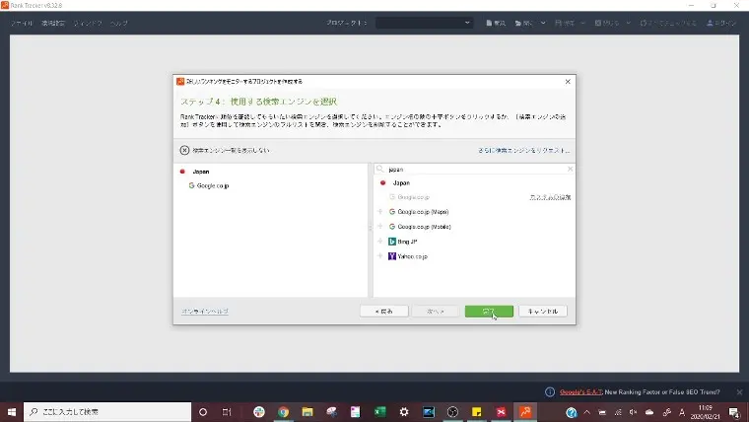Screen dimensions: 749x422
Task: Select Google.co.jp in the left selected engines list
Action: (212, 185)
